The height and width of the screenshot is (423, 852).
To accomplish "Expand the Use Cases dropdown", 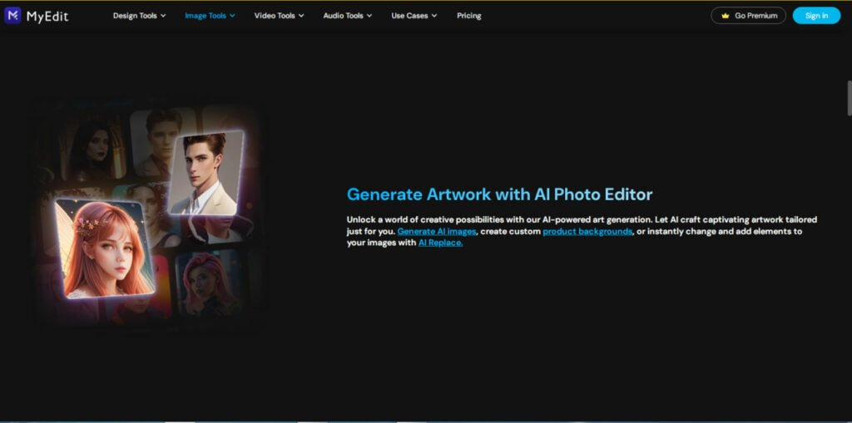I will pos(414,16).
